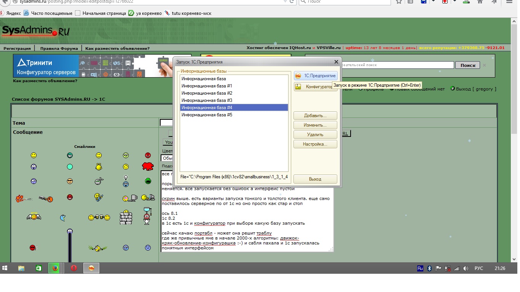Launch 1С:Предприятие mode button
This screenshot has height=292, width=520.
point(315,76)
